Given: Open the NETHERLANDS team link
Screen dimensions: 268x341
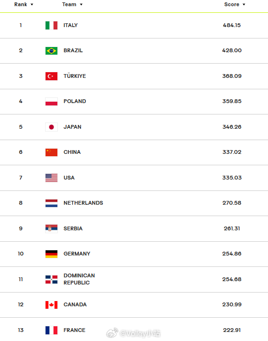Looking at the screenshot, I should point(83,203).
